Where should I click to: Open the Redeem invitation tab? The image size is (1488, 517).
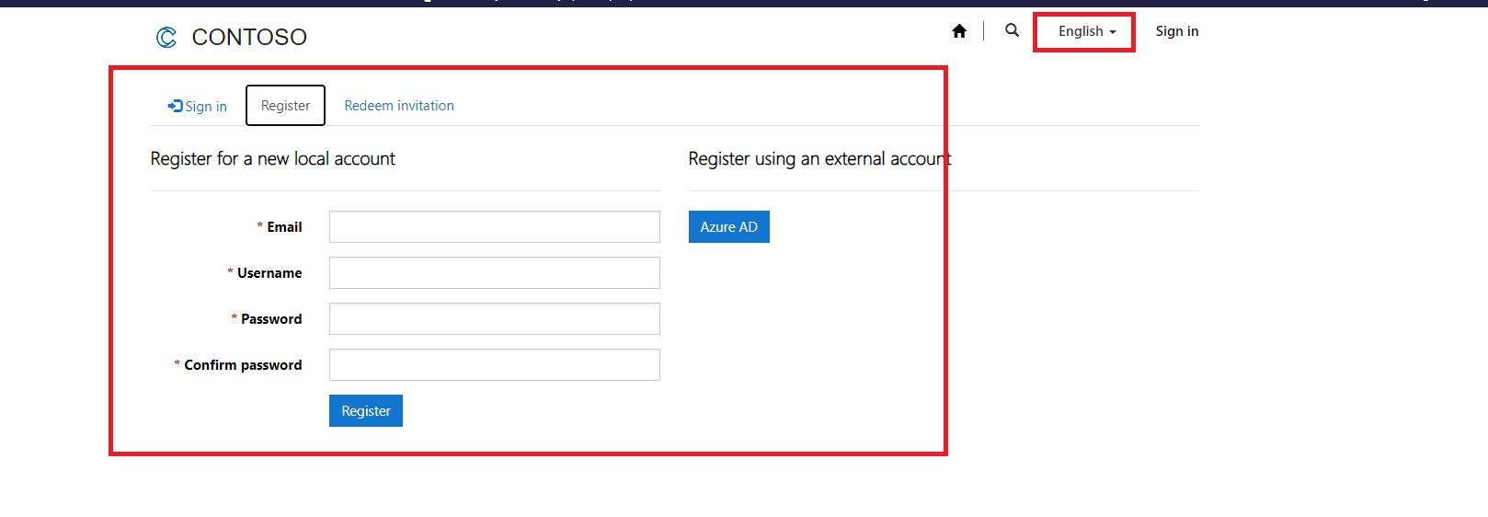[399, 106]
